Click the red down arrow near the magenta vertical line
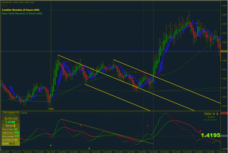 point(148,126)
